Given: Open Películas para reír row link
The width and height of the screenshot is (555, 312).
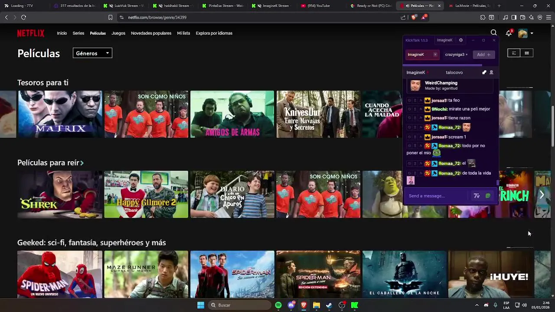Looking at the screenshot, I should tap(50, 162).
